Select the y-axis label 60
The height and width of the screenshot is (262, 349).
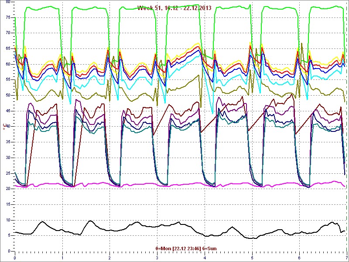coord(8,64)
